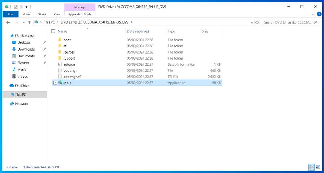Expand the recent locations dropdown arrow
The width and height of the screenshot is (324, 173).
tap(24, 22)
